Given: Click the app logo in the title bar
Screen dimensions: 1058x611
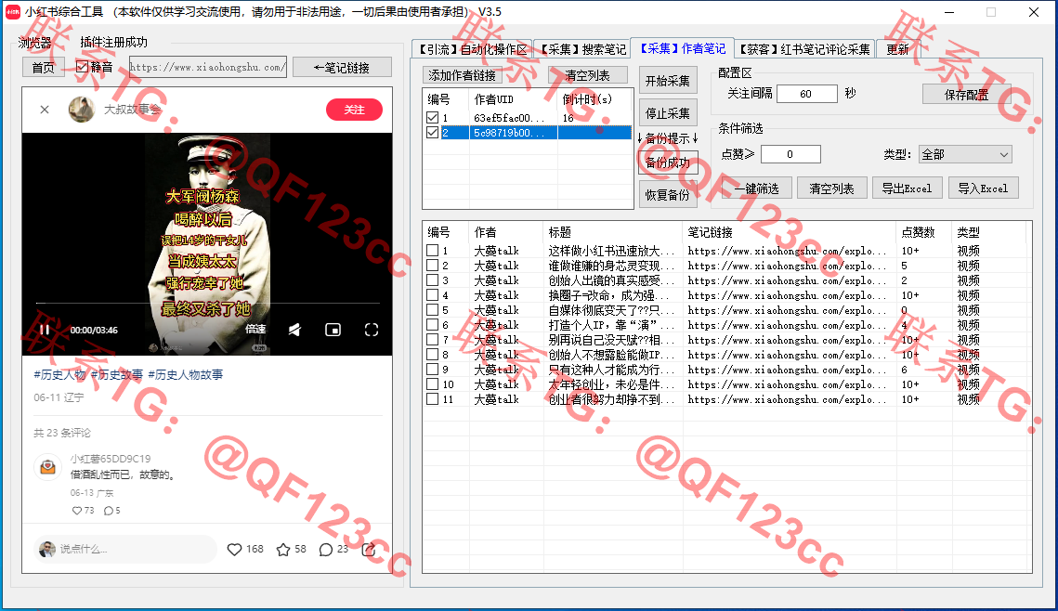Looking at the screenshot, I should [x=13, y=12].
